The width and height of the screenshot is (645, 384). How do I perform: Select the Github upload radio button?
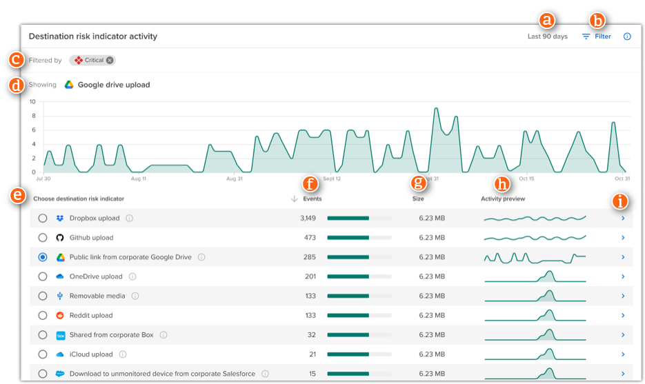(x=43, y=238)
